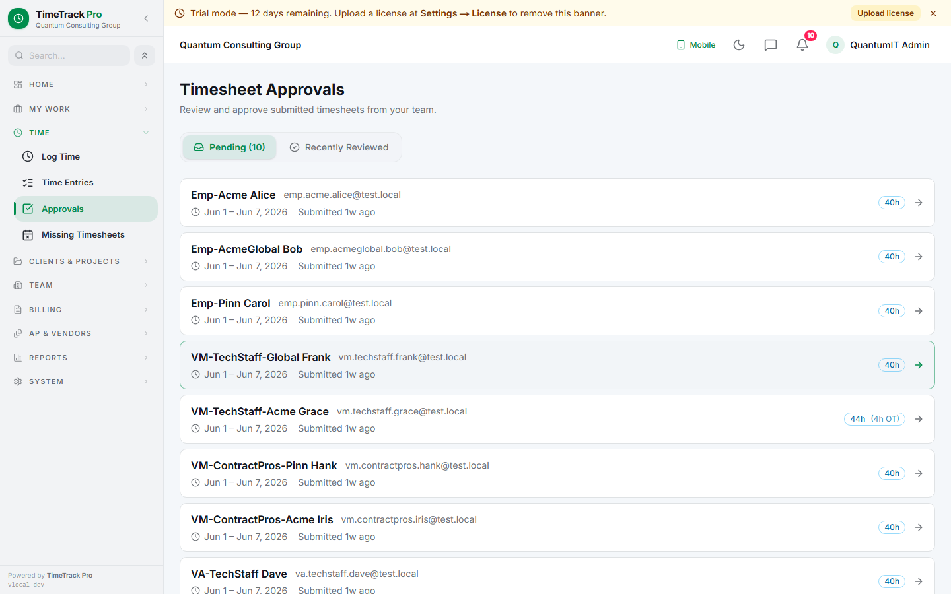Click the BILLING document icon
This screenshot has height=594, width=951.
[x=18, y=310]
